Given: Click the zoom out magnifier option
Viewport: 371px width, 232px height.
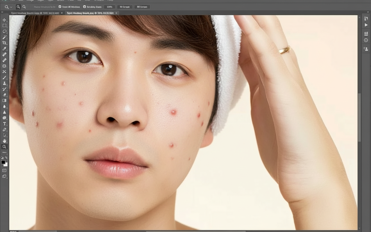Looking at the screenshot, I should [24, 7].
